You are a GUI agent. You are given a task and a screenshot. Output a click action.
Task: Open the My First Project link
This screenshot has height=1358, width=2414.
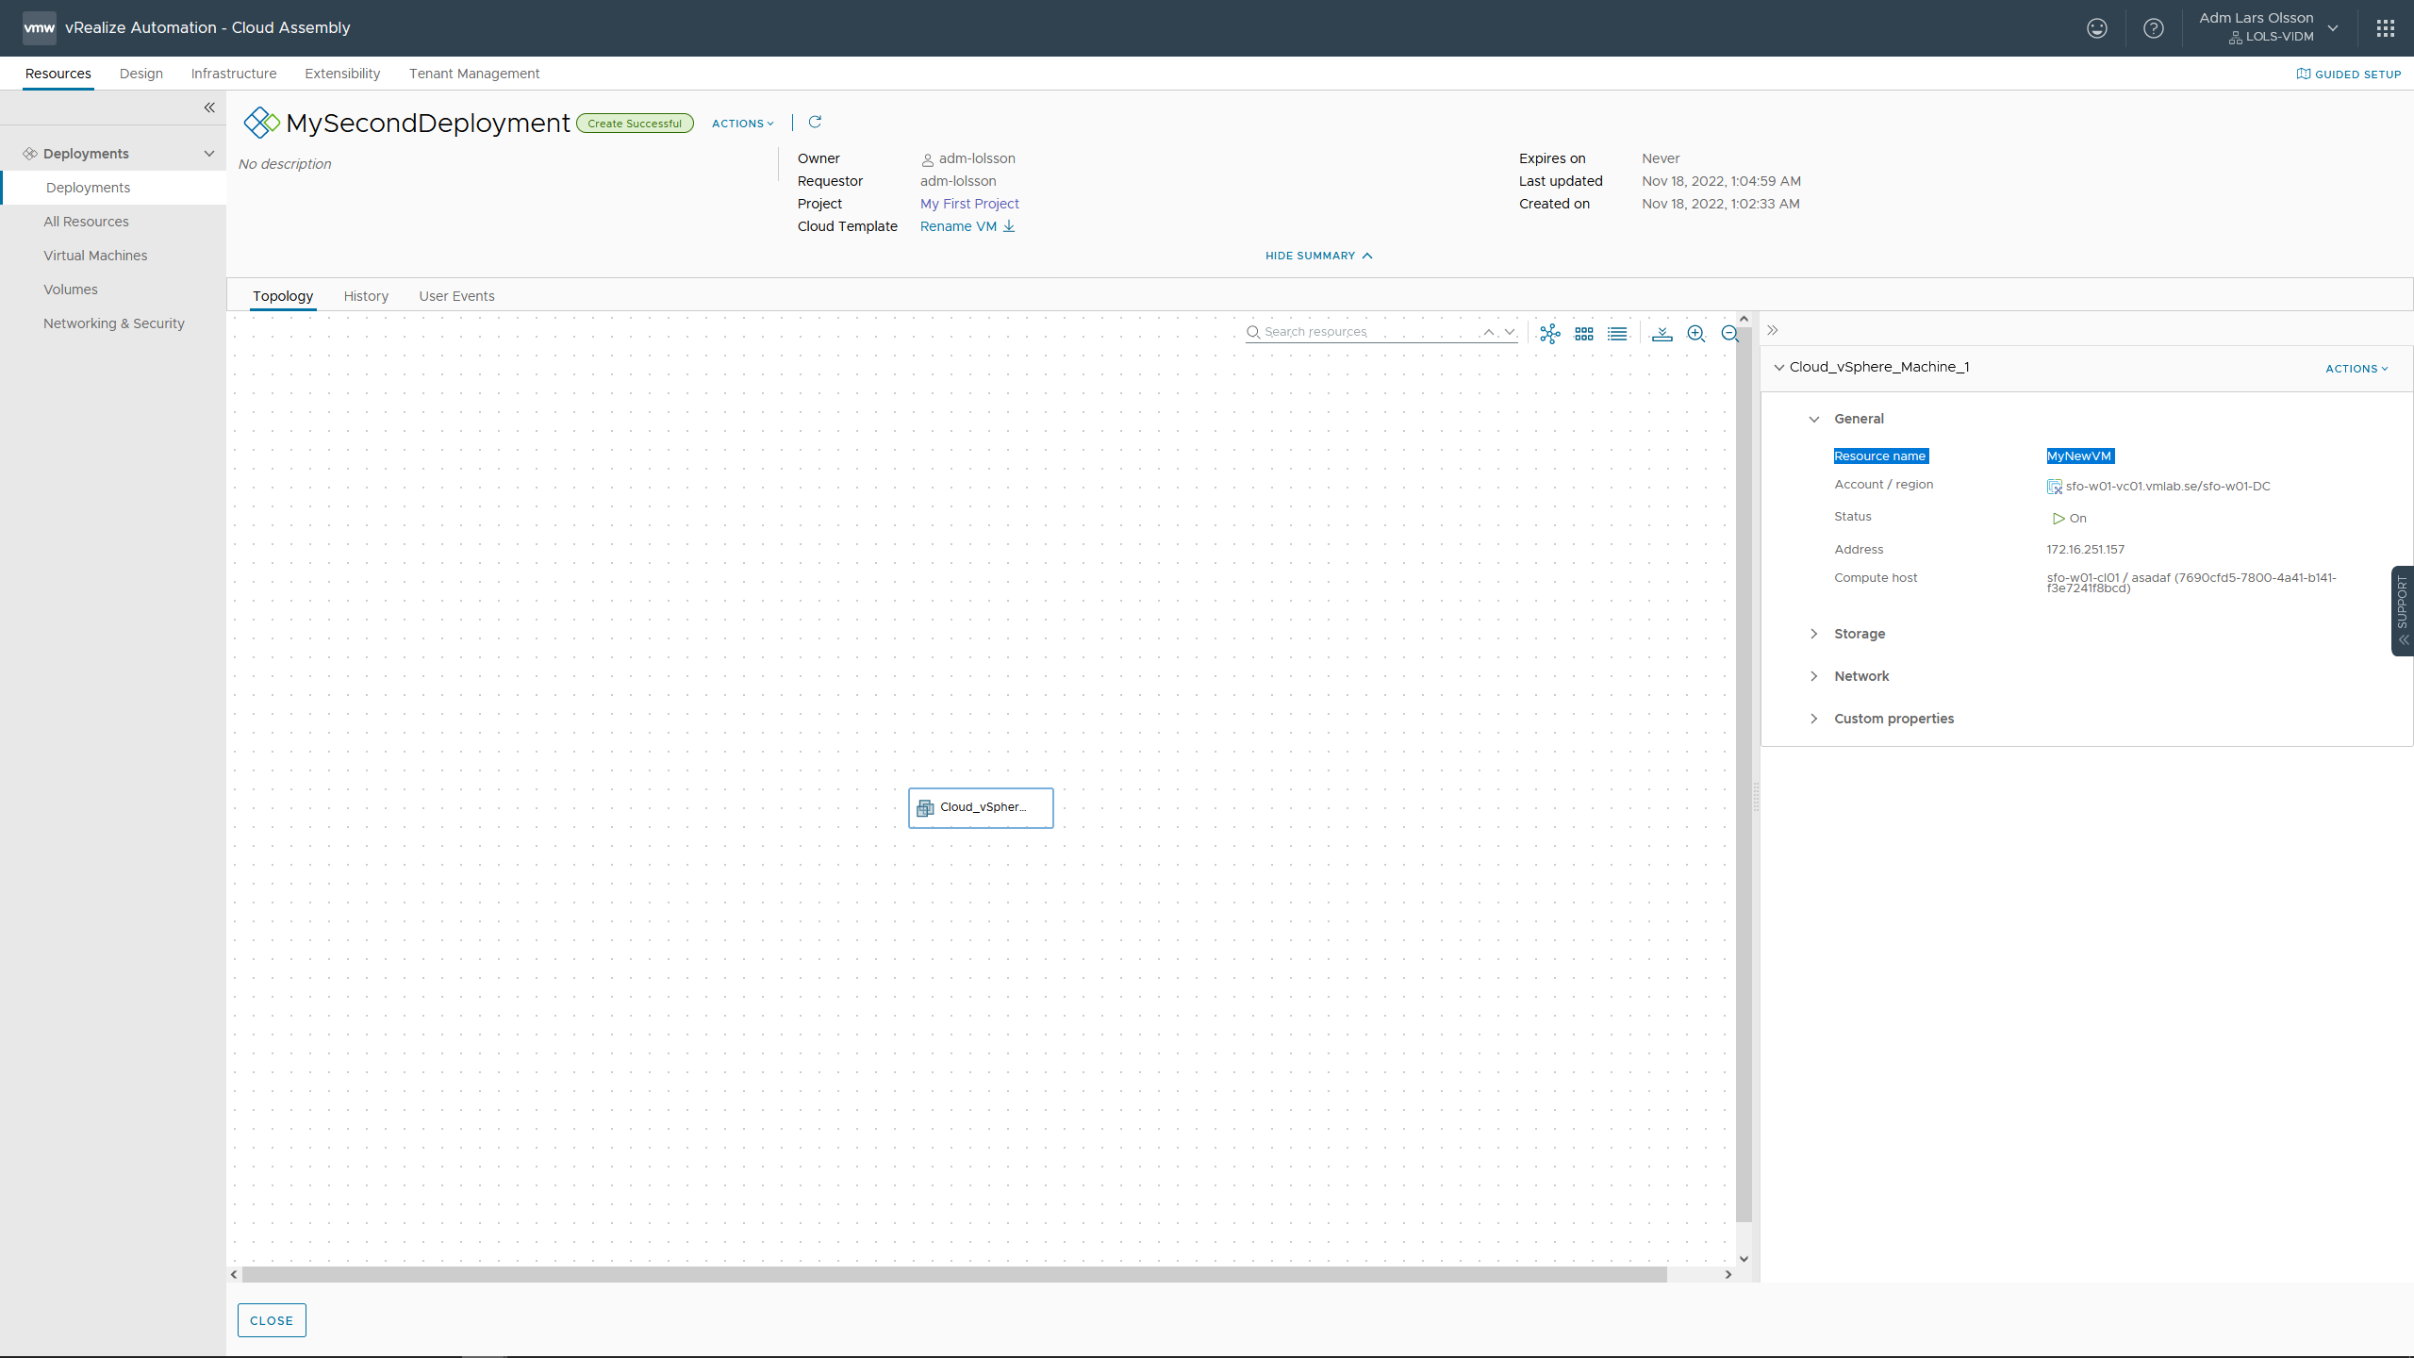pyautogui.click(x=969, y=204)
